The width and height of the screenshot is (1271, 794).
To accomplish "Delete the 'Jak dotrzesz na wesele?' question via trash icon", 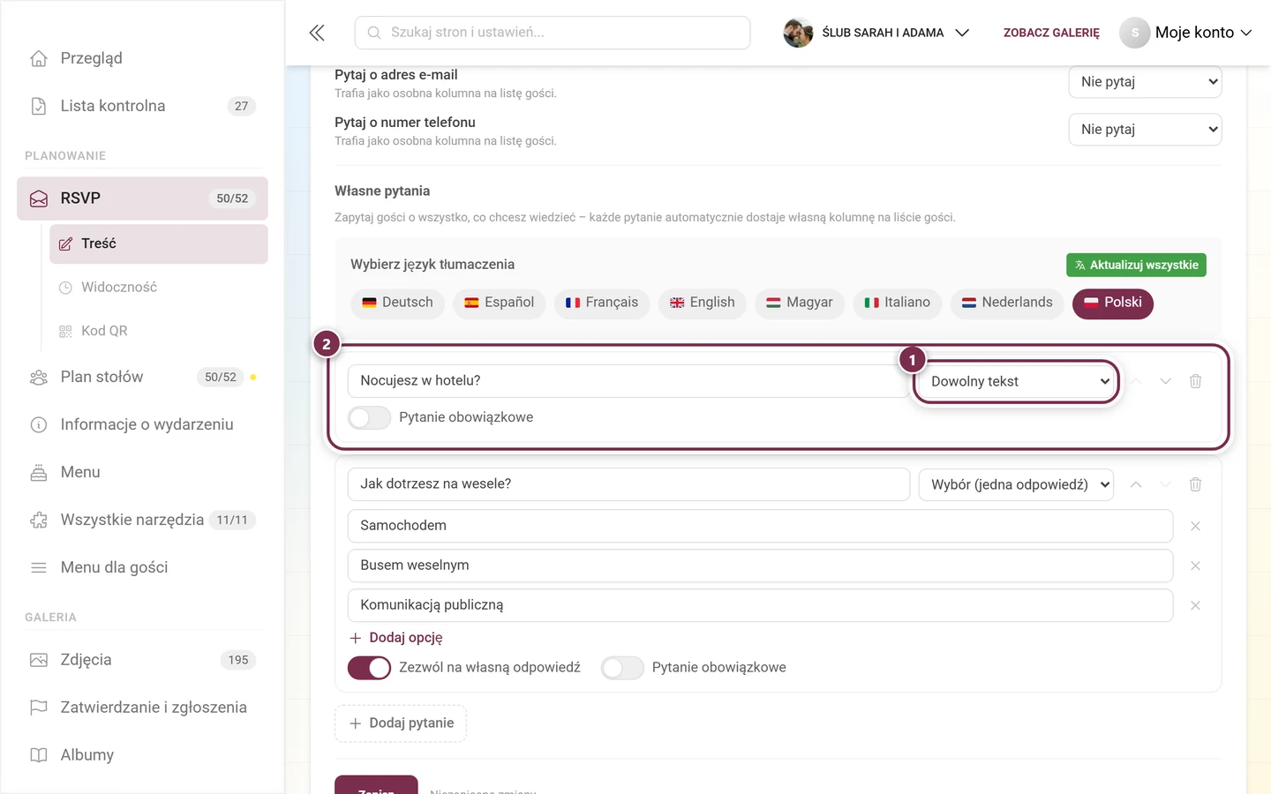I will pyautogui.click(x=1195, y=484).
